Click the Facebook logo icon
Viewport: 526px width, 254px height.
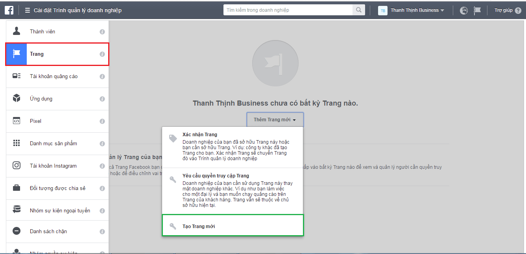pyautogui.click(x=9, y=10)
